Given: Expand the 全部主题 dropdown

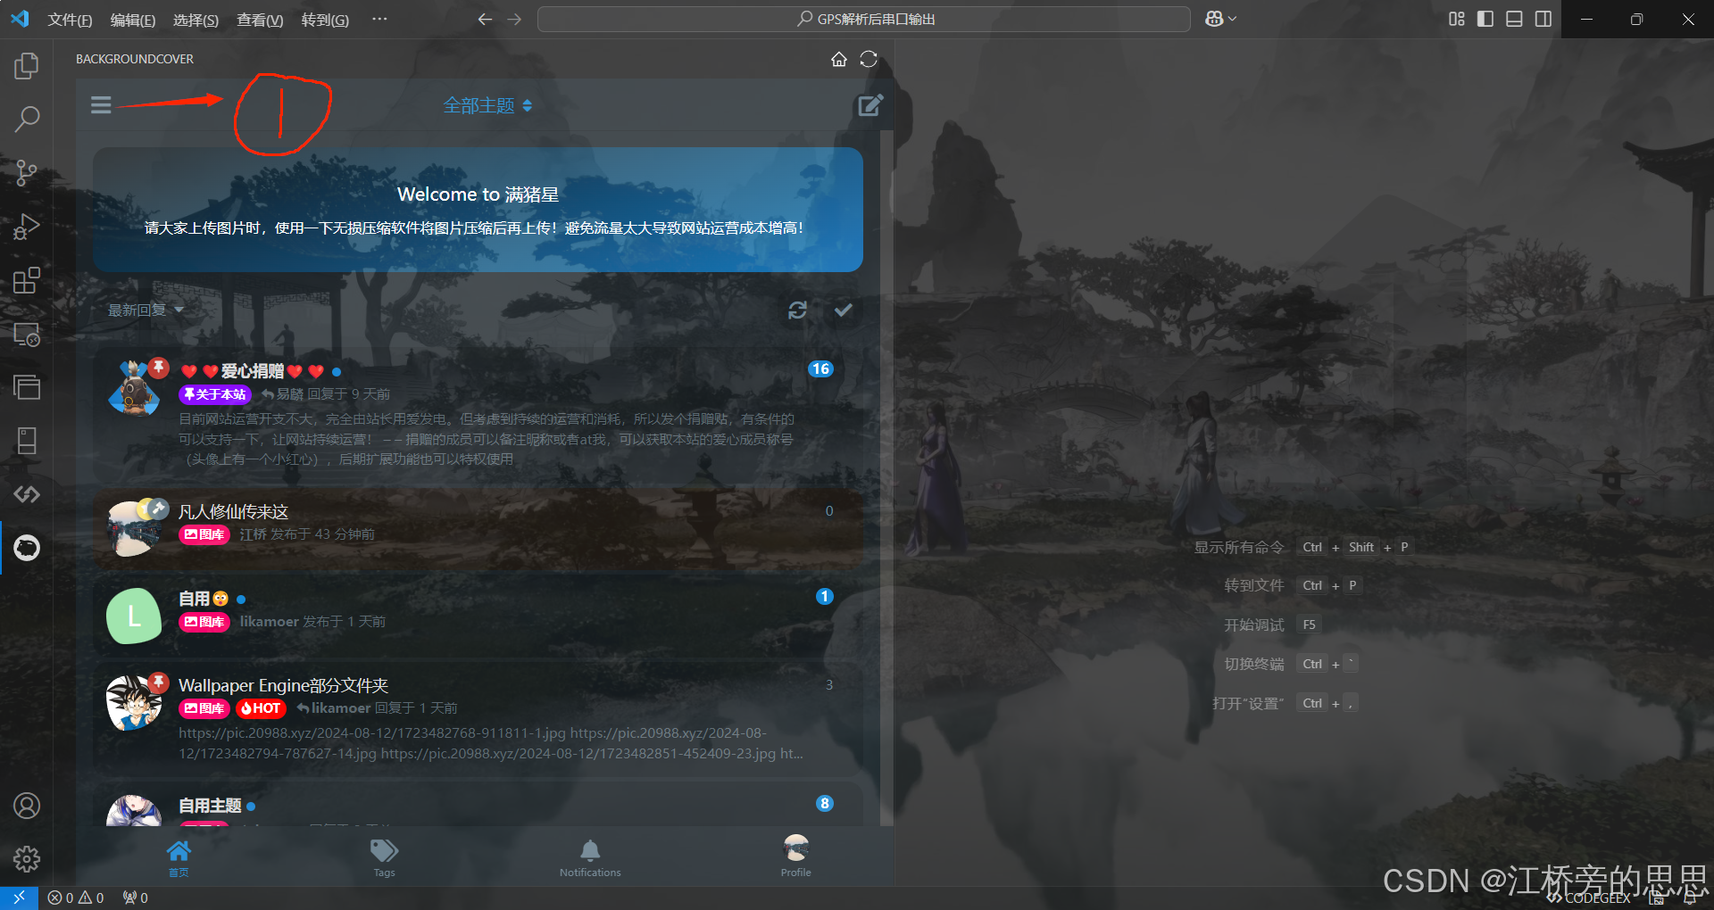Looking at the screenshot, I should pyautogui.click(x=487, y=105).
